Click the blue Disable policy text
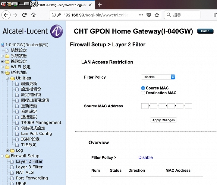Image resolution: width=217 pixels, height=185 pixels. [146, 157]
